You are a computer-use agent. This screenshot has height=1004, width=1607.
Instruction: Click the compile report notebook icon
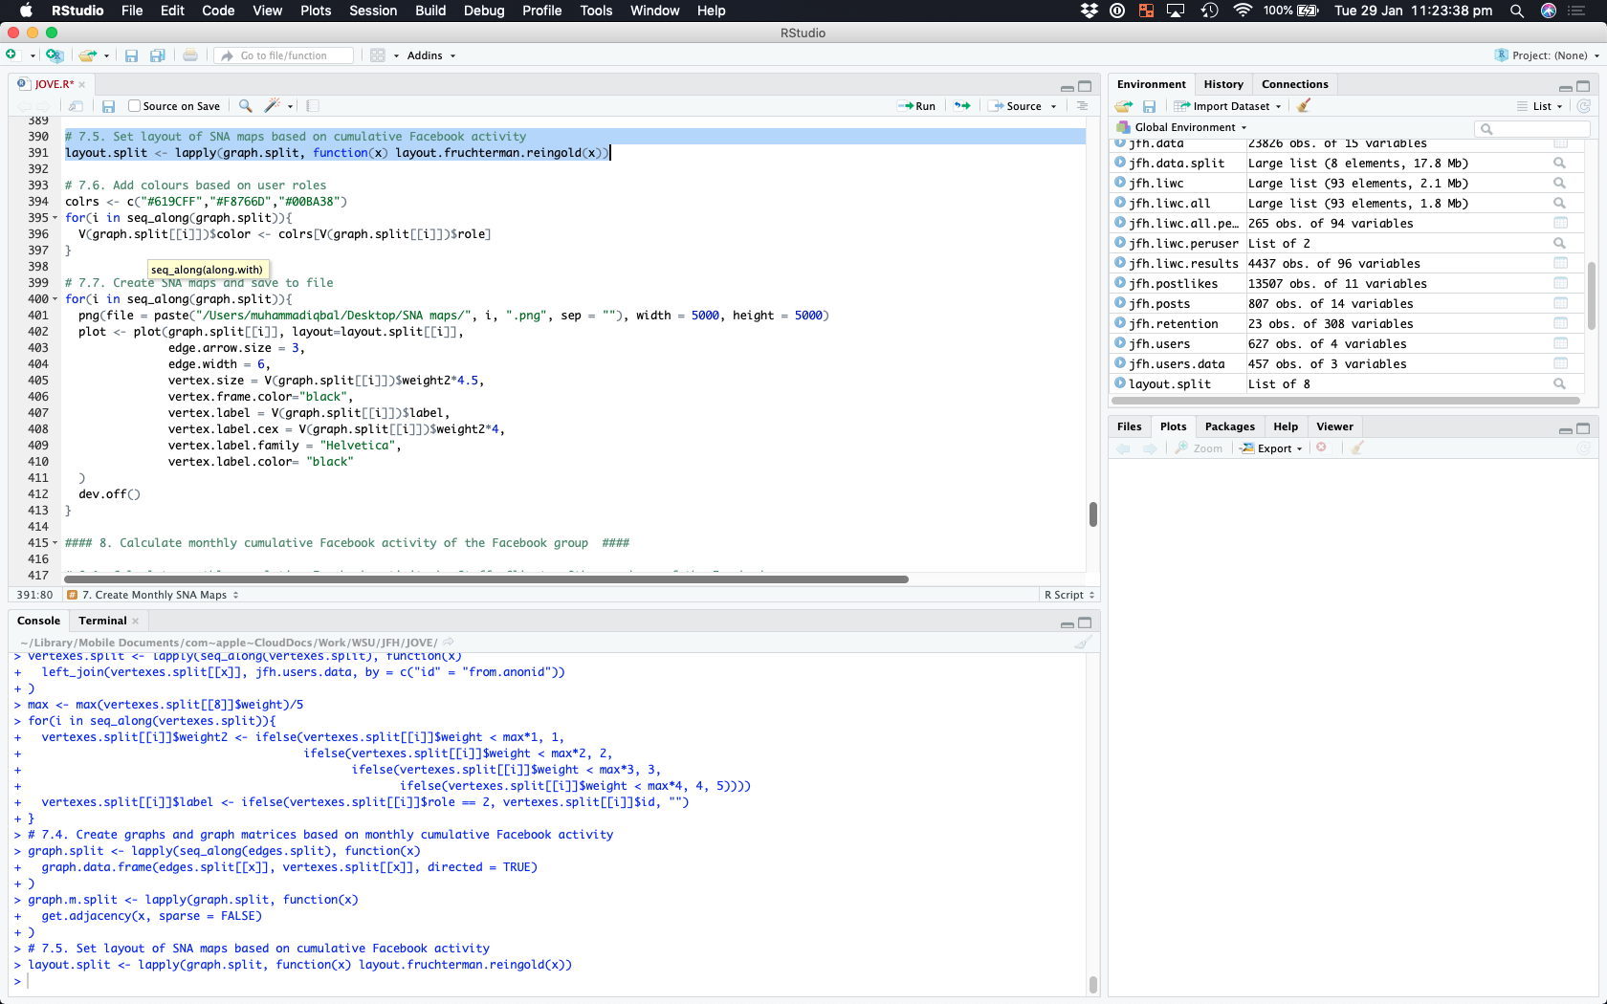tap(313, 106)
